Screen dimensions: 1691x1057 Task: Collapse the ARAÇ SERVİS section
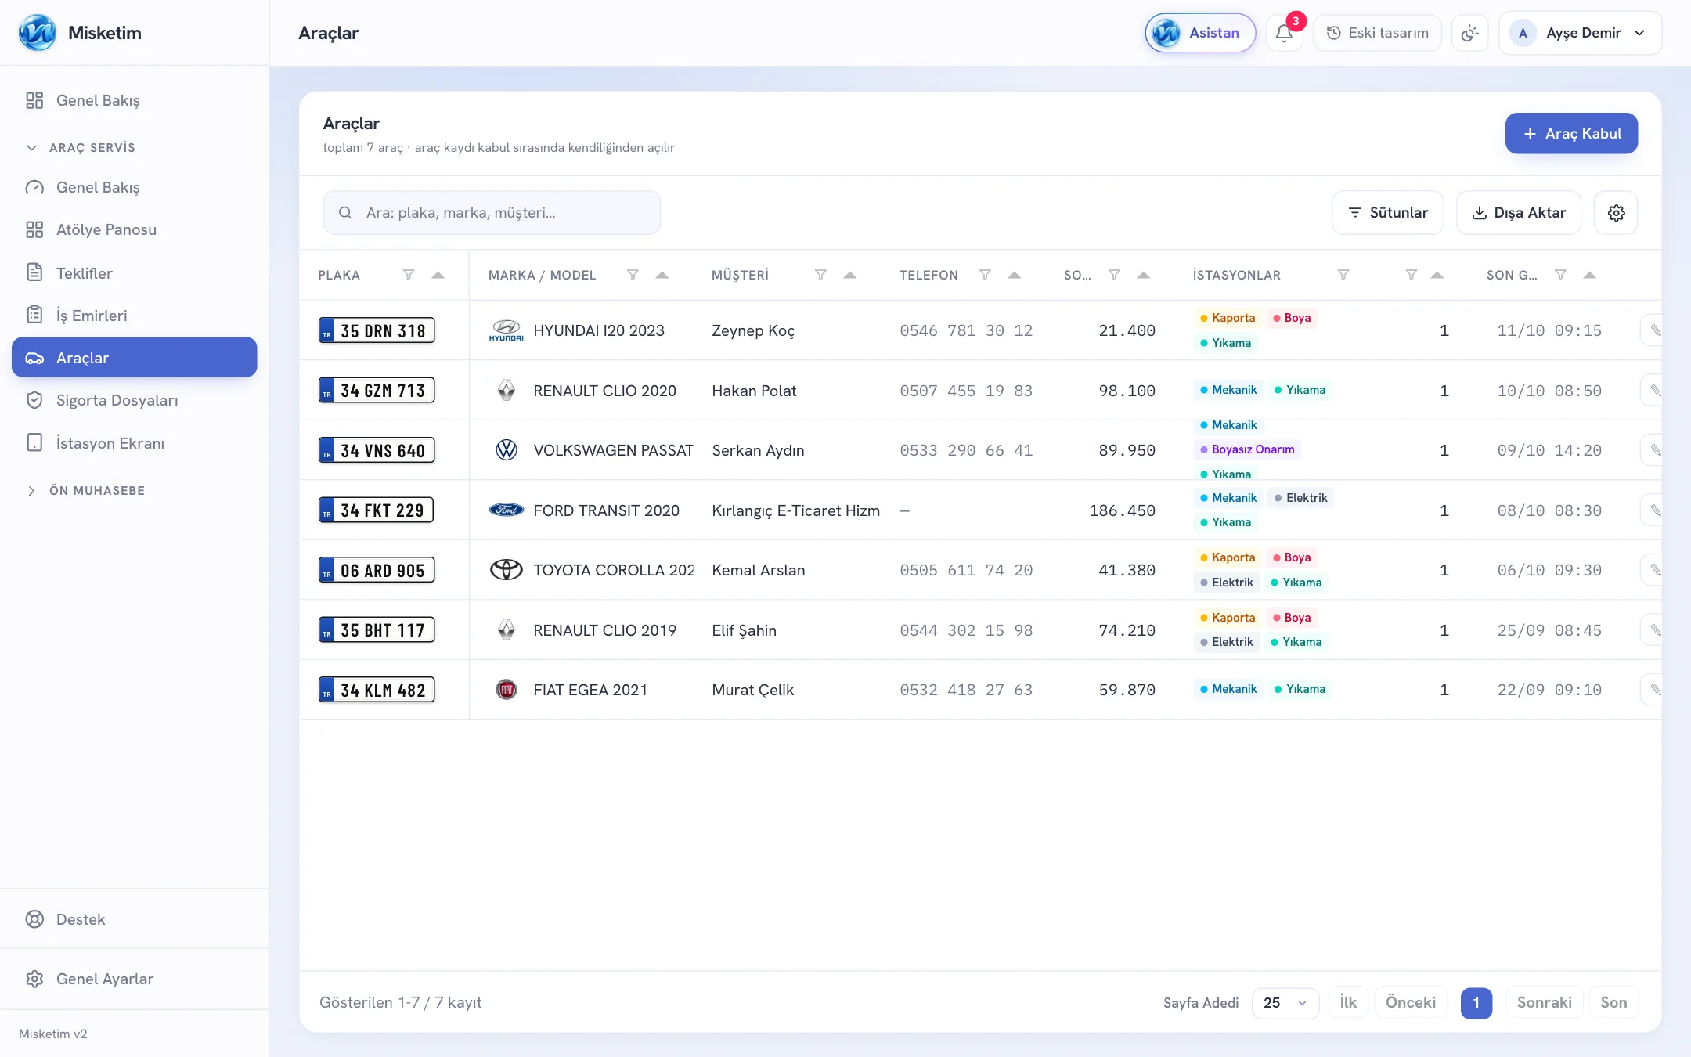pos(81,147)
